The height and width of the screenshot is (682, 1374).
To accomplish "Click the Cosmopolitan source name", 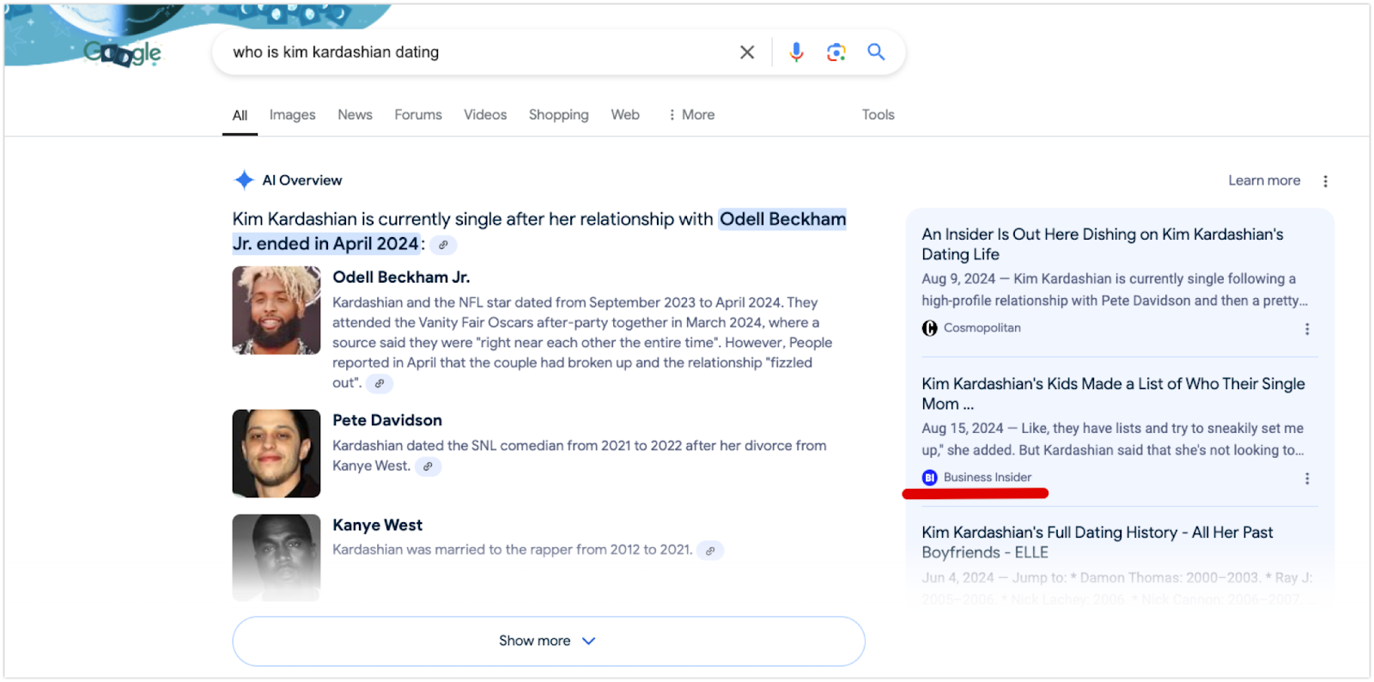I will [x=982, y=328].
